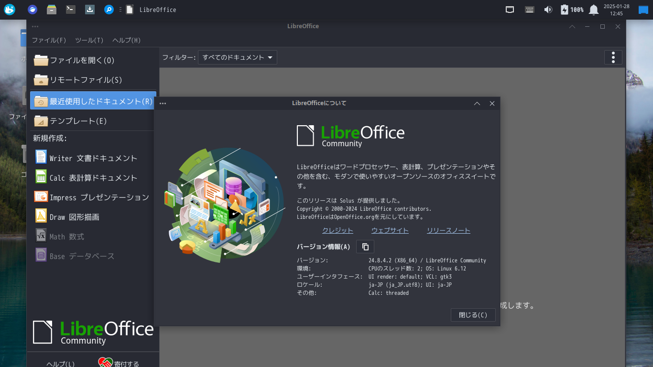Open the file manager panel icon
The width and height of the screenshot is (653, 367).
point(52,10)
